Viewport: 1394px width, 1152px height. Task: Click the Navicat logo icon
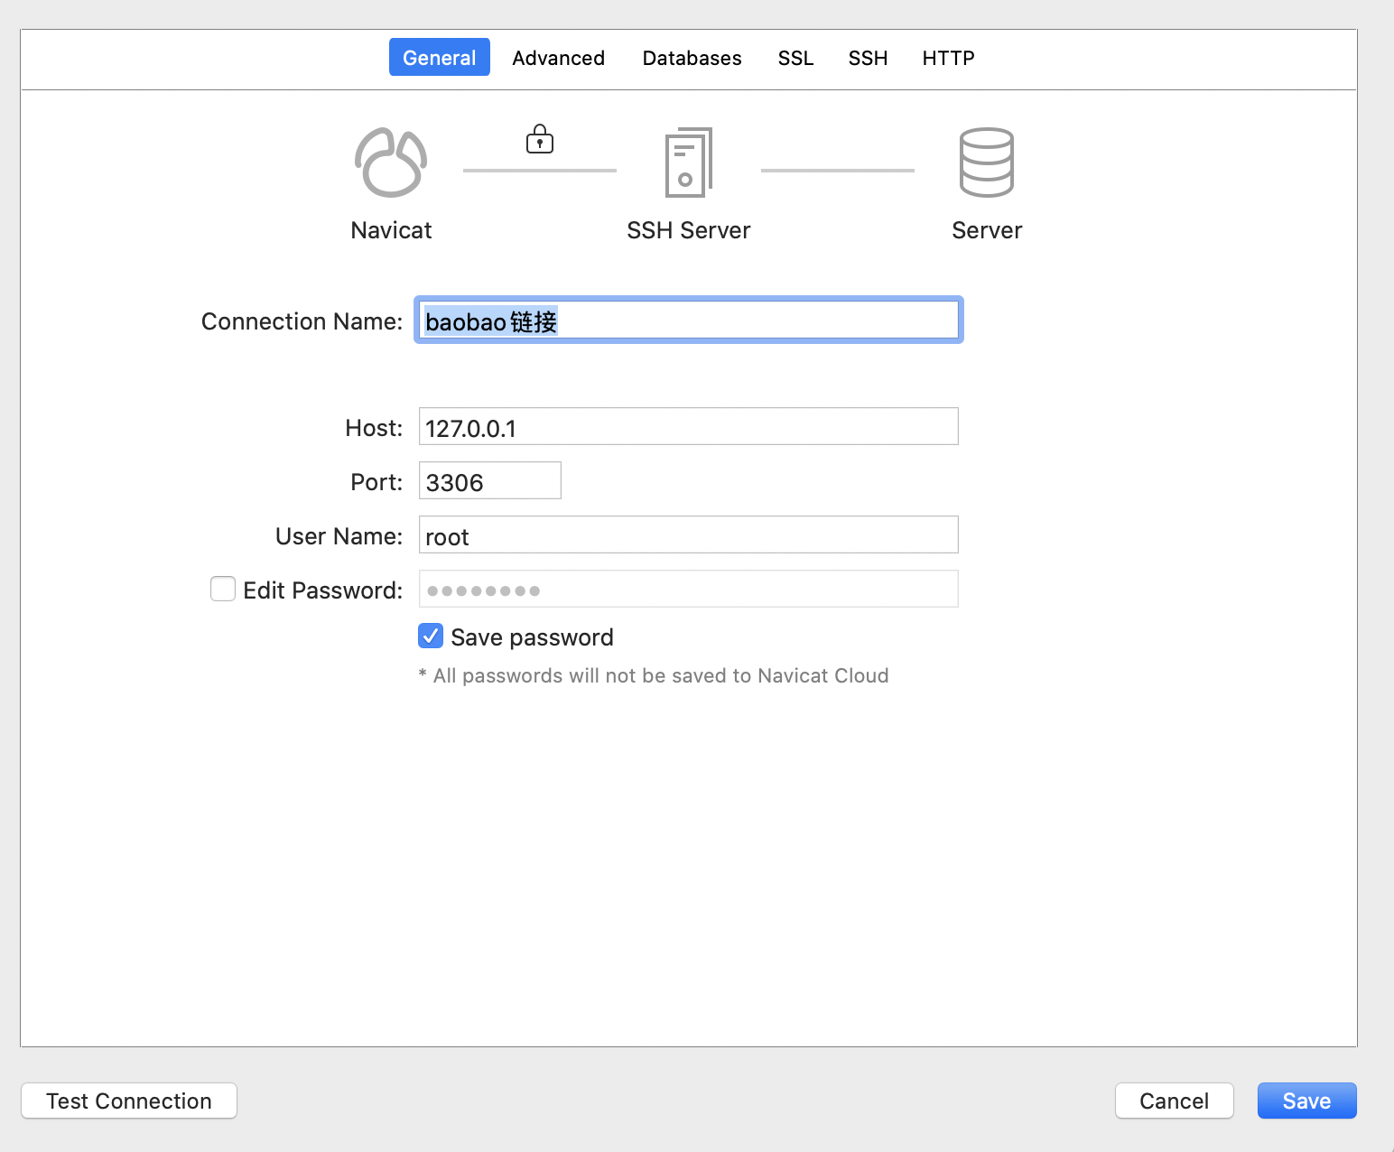(x=390, y=163)
